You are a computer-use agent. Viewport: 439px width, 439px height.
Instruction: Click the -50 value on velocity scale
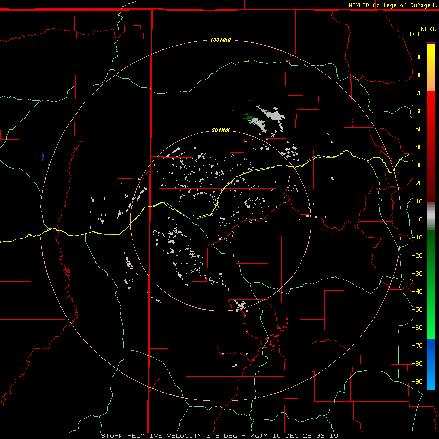tap(417, 310)
